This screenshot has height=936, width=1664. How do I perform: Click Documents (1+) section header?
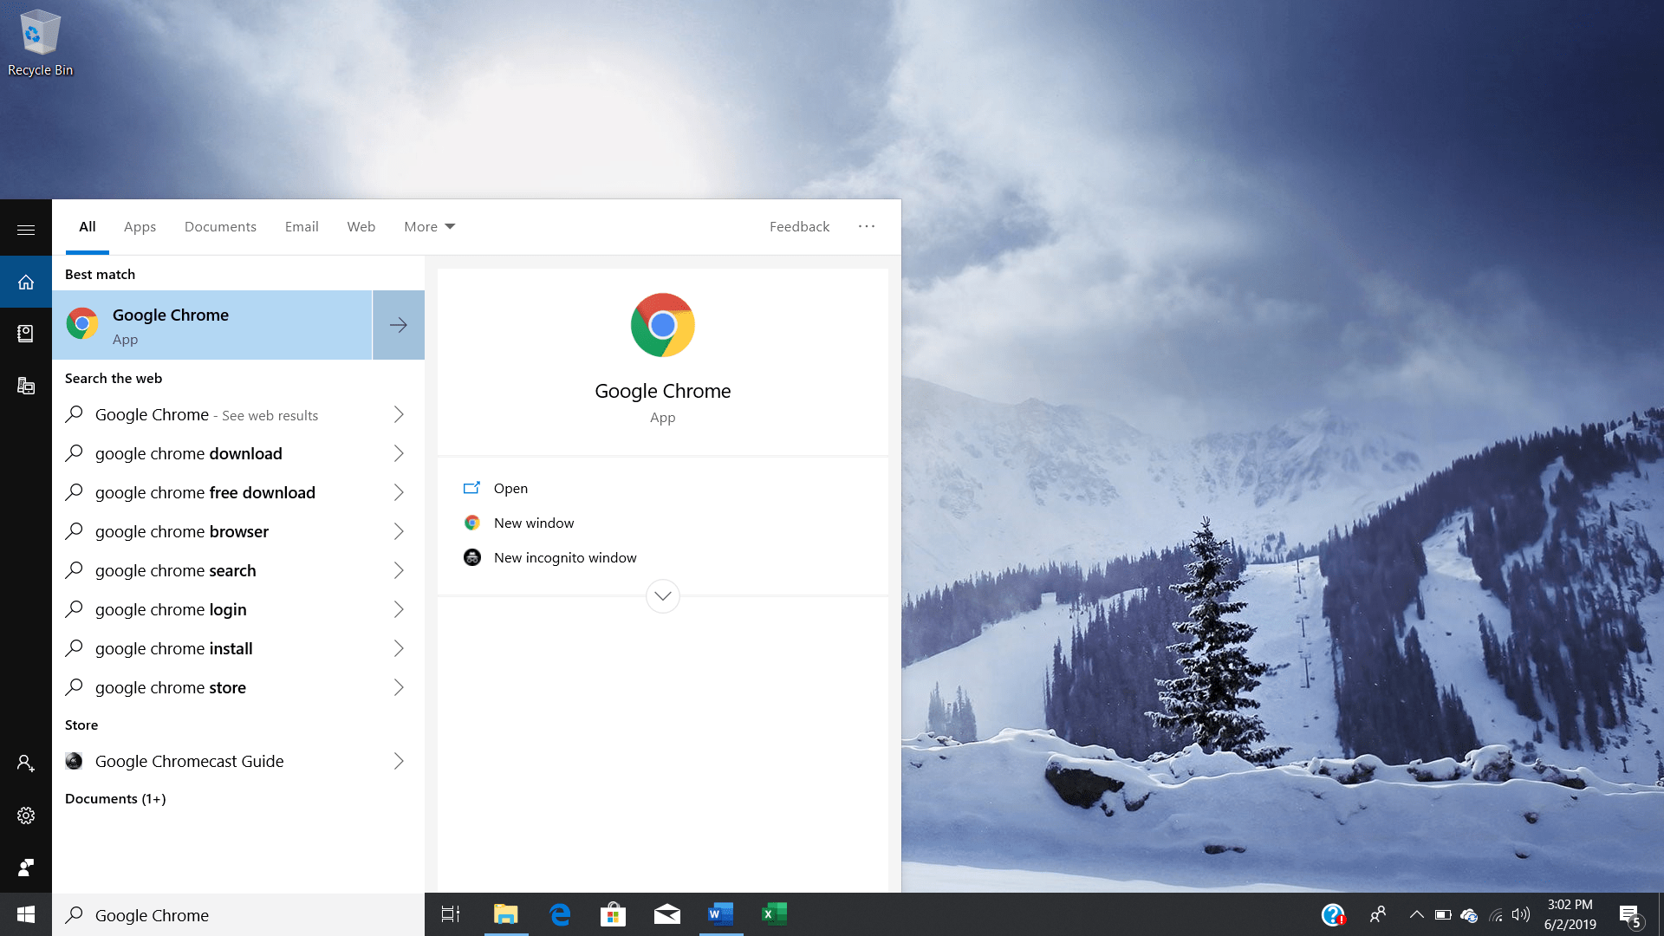(x=115, y=799)
